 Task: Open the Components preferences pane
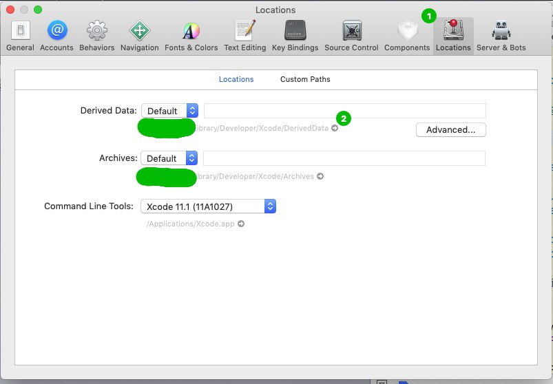(407, 36)
